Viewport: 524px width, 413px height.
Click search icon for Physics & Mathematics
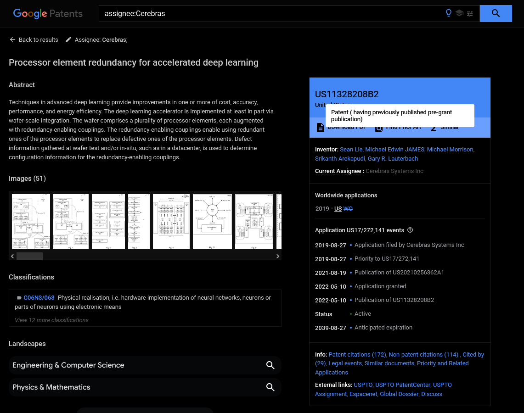point(270,387)
